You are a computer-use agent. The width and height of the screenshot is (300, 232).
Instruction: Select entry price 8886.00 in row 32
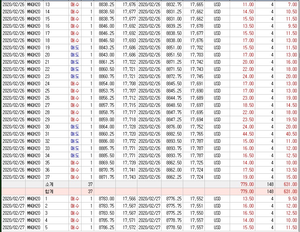pyautogui.click(x=106, y=141)
